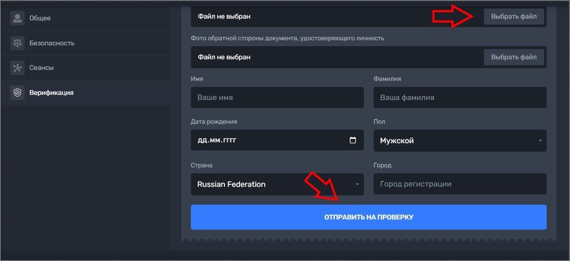The height and width of the screenshot is (261, 570).
Task: Click the shield icon beside Верификация
Action: [x=17, y=93]
